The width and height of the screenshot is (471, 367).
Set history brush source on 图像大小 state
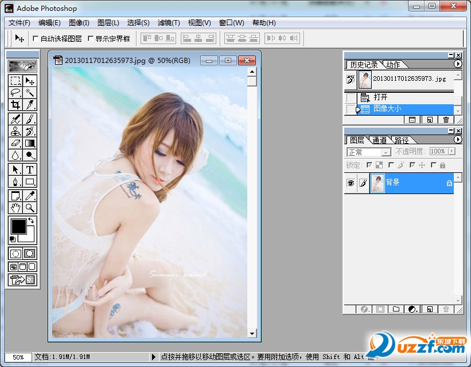351,109
